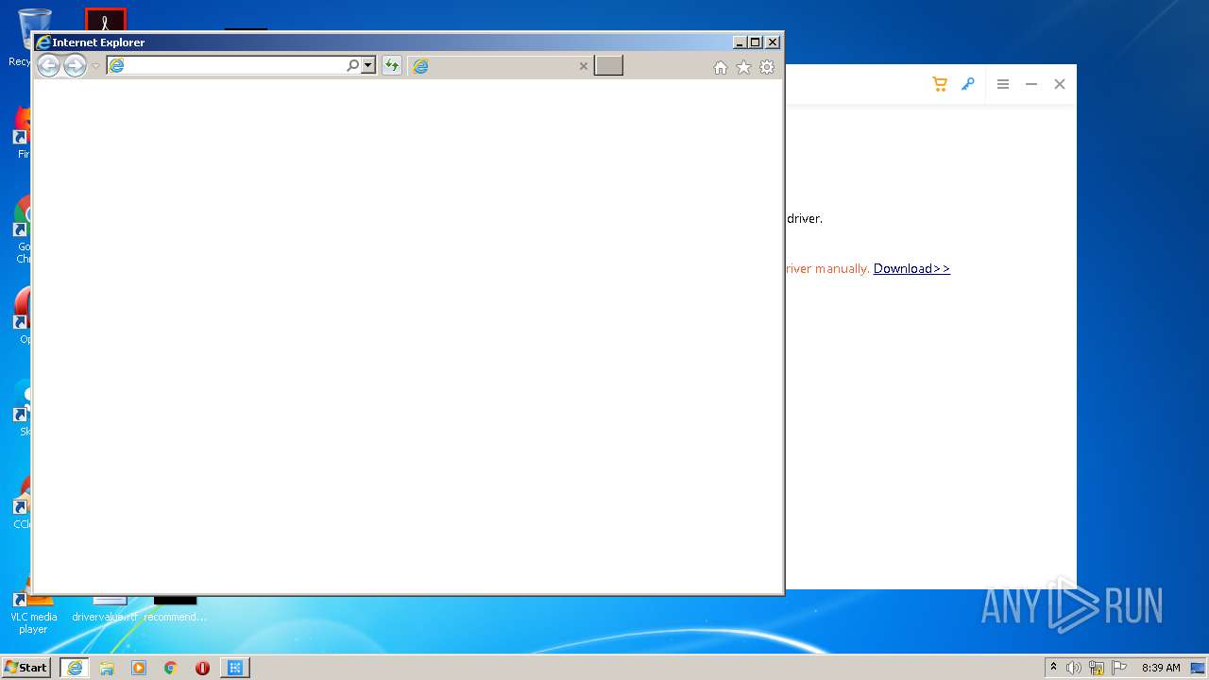Image resolution: width=1209 pixels, height=680 pixels.
Task: Expand the address bar autocomplete dropdown
Action: point(368,65)
